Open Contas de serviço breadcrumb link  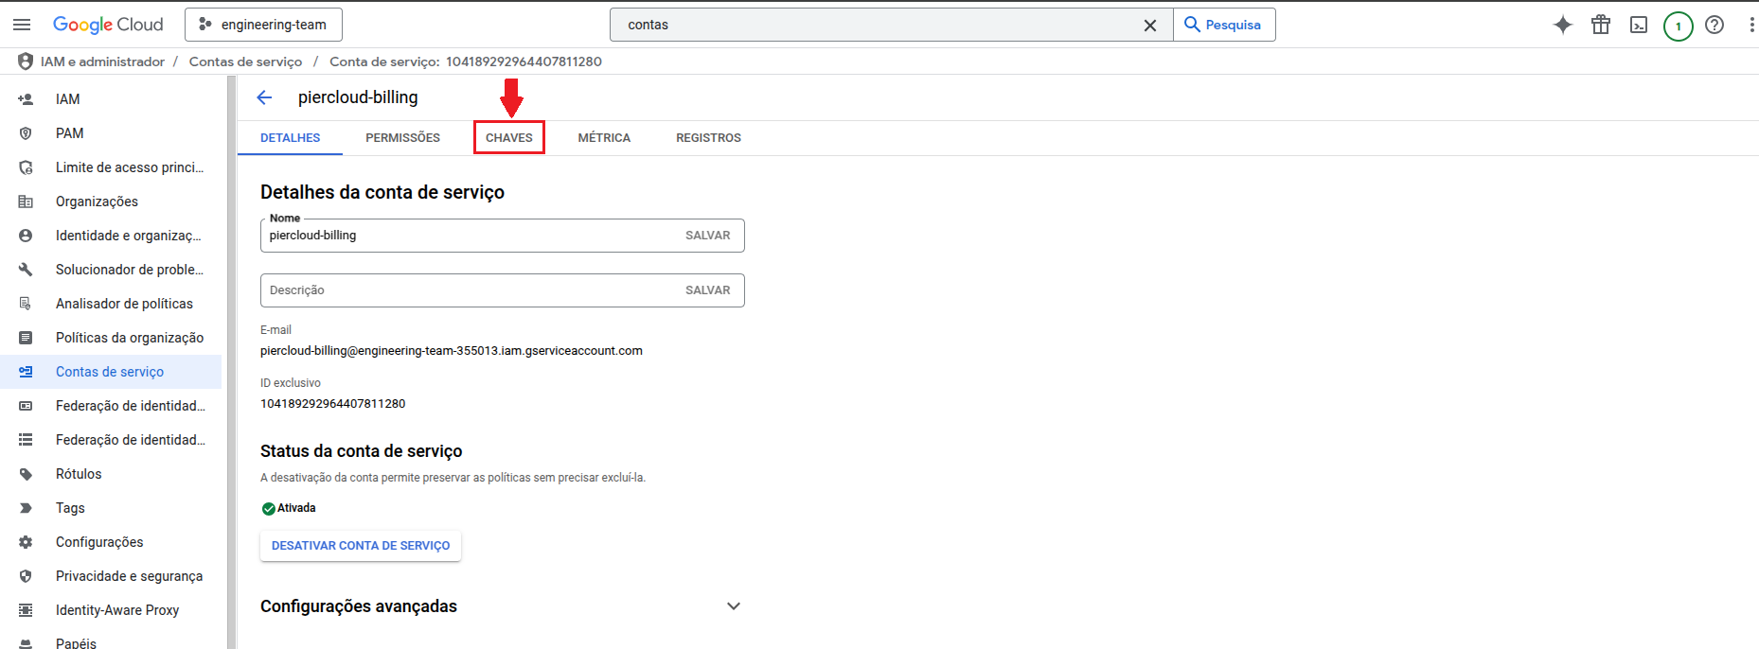pos(245,61)
